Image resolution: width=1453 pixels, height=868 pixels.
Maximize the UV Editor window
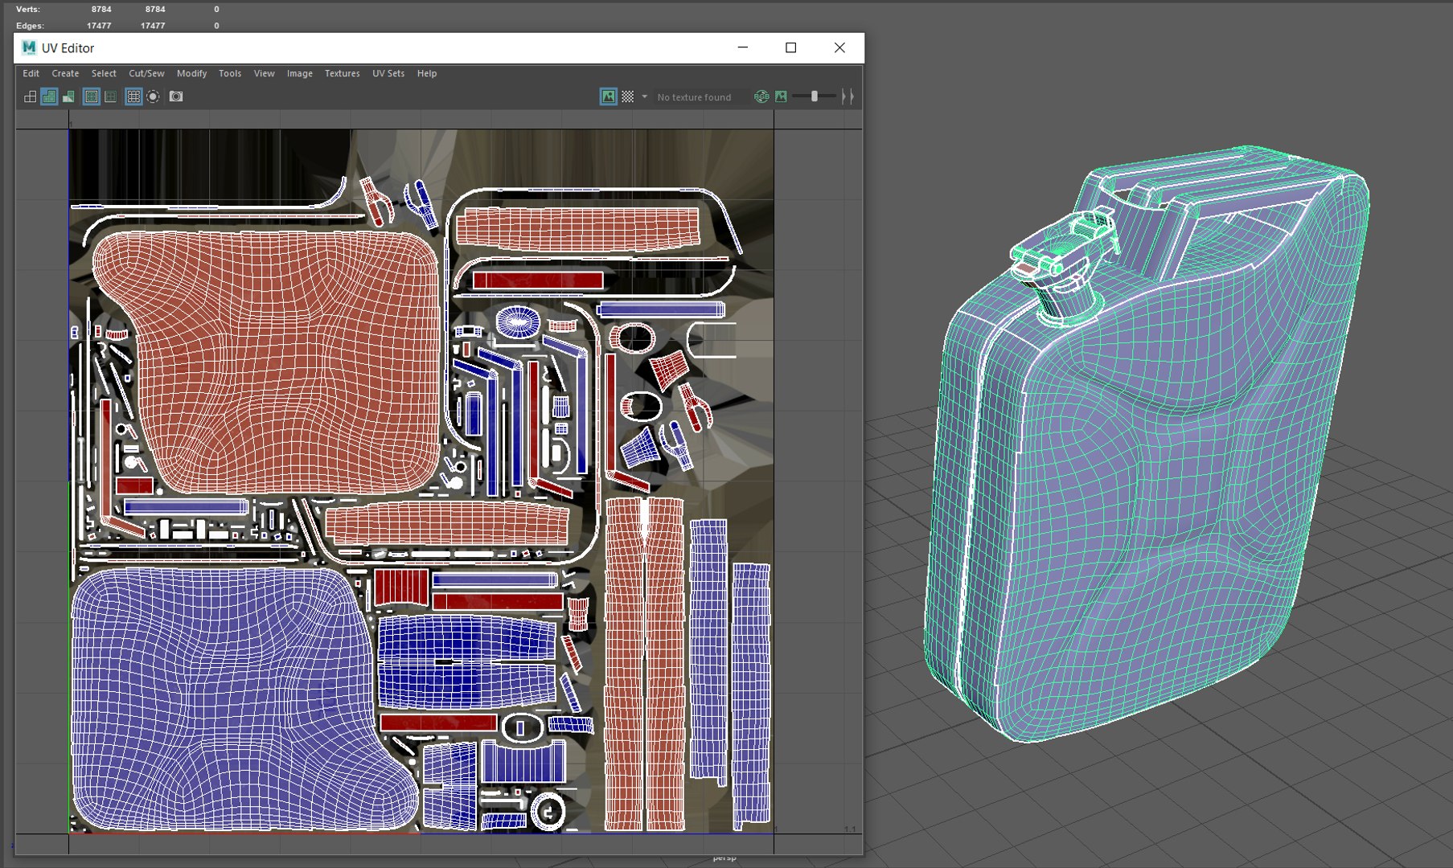pyautogui.click(x=790, y=47)
